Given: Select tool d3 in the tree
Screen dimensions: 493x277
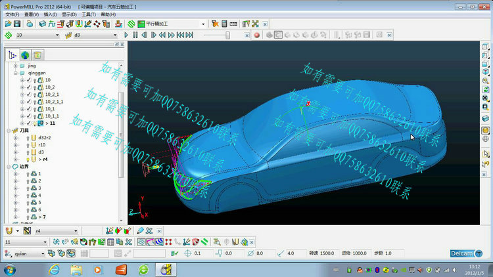Looking at the screenshot, I should [x=41, y=152].
